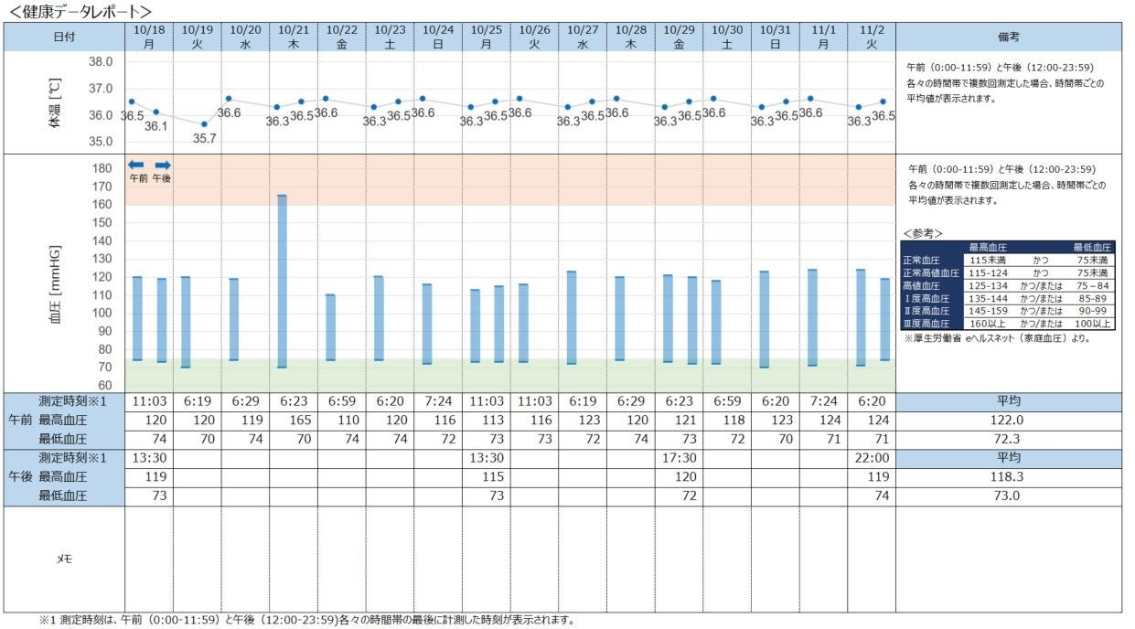Screen dimensions: 1135x629
Task: Click the 10/21 木 date column header
Action: (294, 37)
